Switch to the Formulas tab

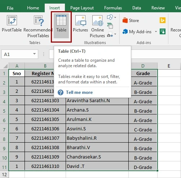coord(113,8)
